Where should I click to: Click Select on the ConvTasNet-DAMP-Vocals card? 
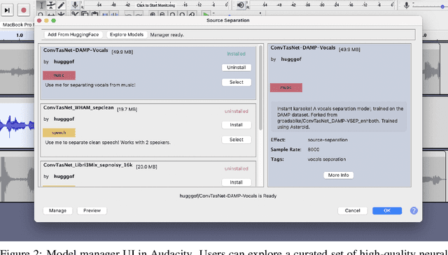pos(237,82)
